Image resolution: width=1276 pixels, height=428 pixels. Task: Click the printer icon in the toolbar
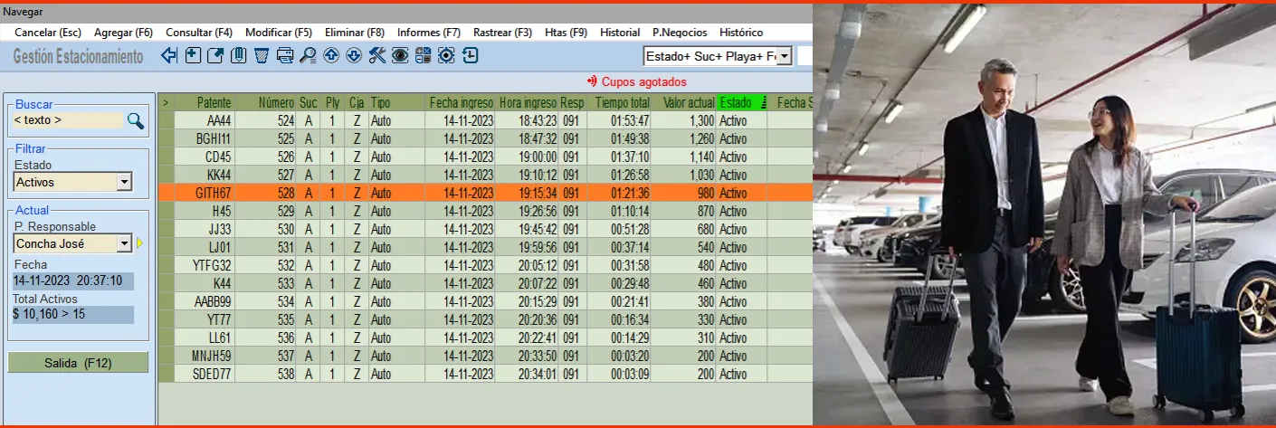click(285, 56)
